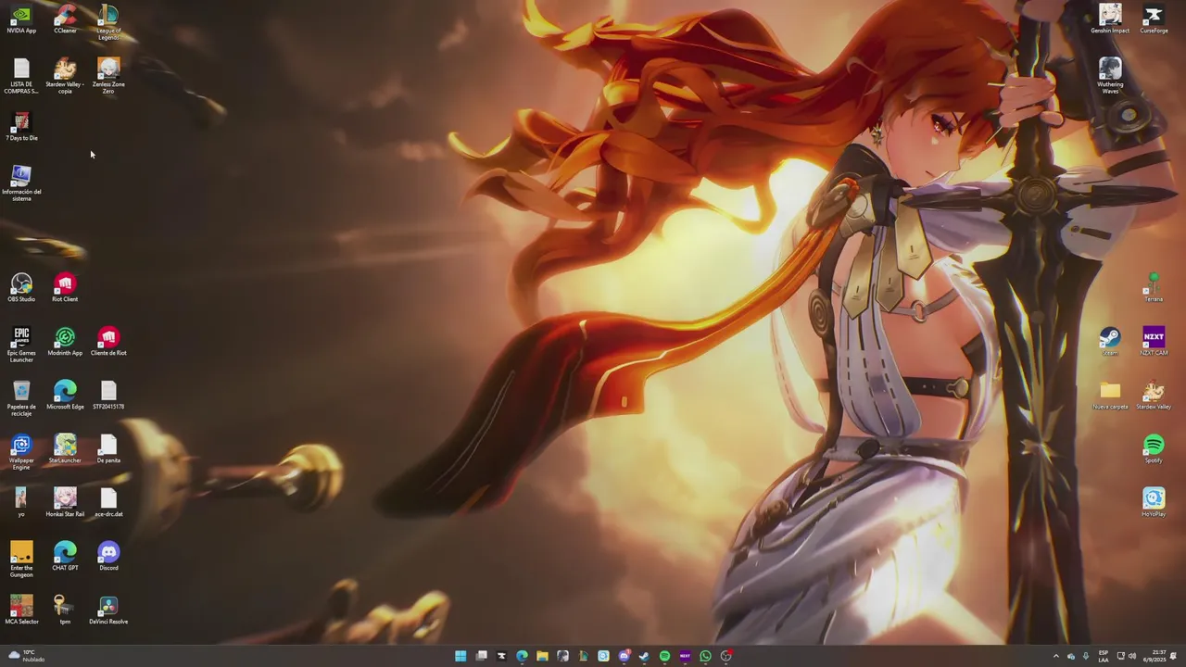Screen dimensions: 1186x667
Task: Select the Honkai Star Rail shortcut
Action: (x=65, y=503)
